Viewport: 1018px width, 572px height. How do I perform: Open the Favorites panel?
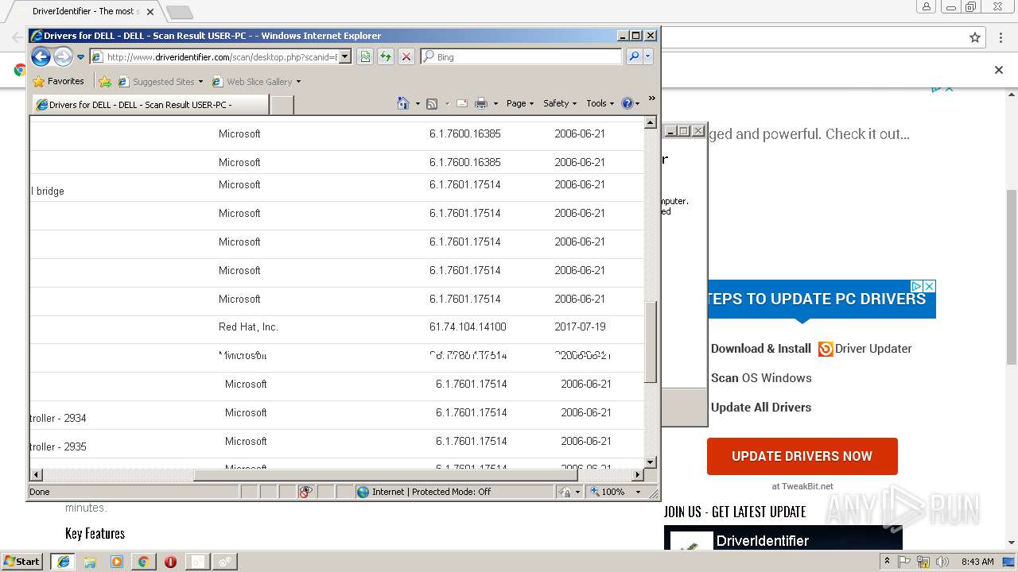[58, 81]
